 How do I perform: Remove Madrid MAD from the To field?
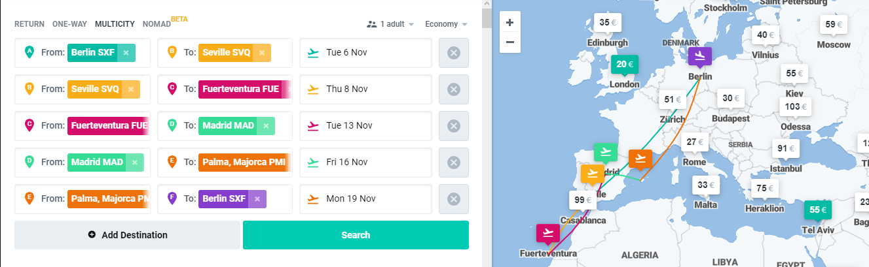click(x=266, y=126)
